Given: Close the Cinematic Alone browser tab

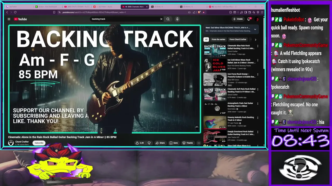Looking at the screenshot, I should 147,7.
